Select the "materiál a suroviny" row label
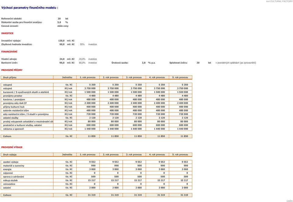The image size is (293, 202). coord(14,166)
